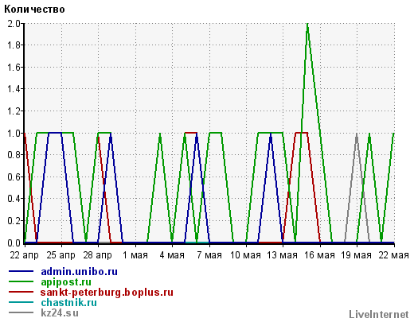
Task: Click the 2.0 value axis label
Action: pos(14,24)
